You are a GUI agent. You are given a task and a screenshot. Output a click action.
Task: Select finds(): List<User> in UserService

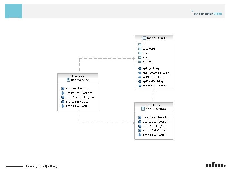[77, 106]
